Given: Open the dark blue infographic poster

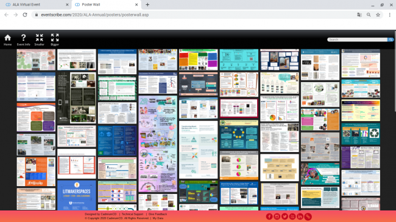Looking at the screenshot, I should (117, 140).
